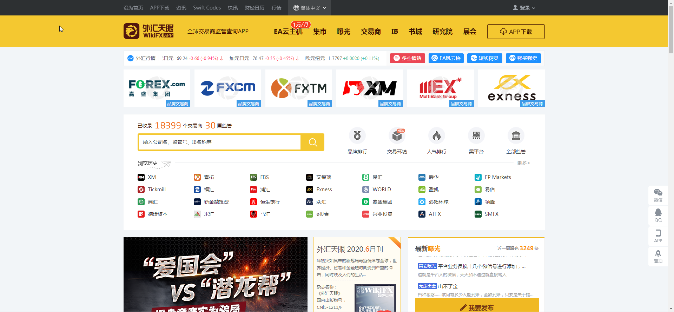Image resolution: width=674 pixels, height=312 pixels.
Task: Click the broker search input field
Action: (220, 142)
